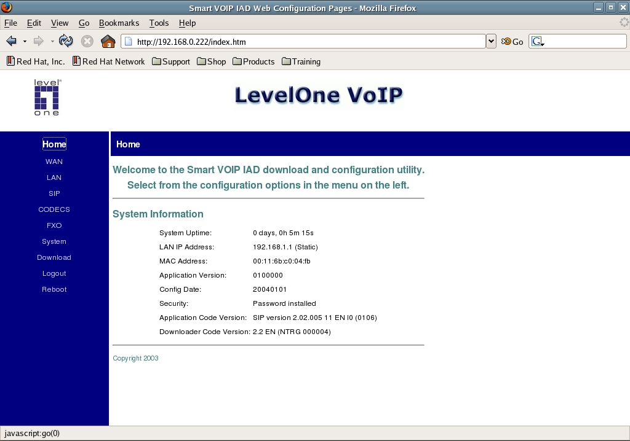Click the LevelOne logo image
Image resolution: width=630 pixels, height=441 pixels.
[x=47, y=98]
